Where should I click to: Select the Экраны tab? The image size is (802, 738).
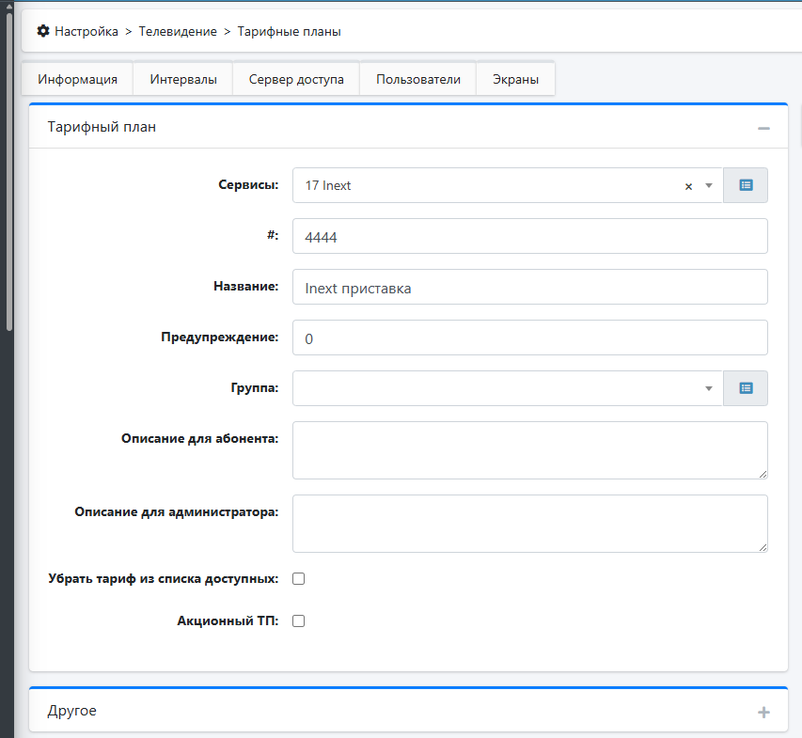[515, 79]
